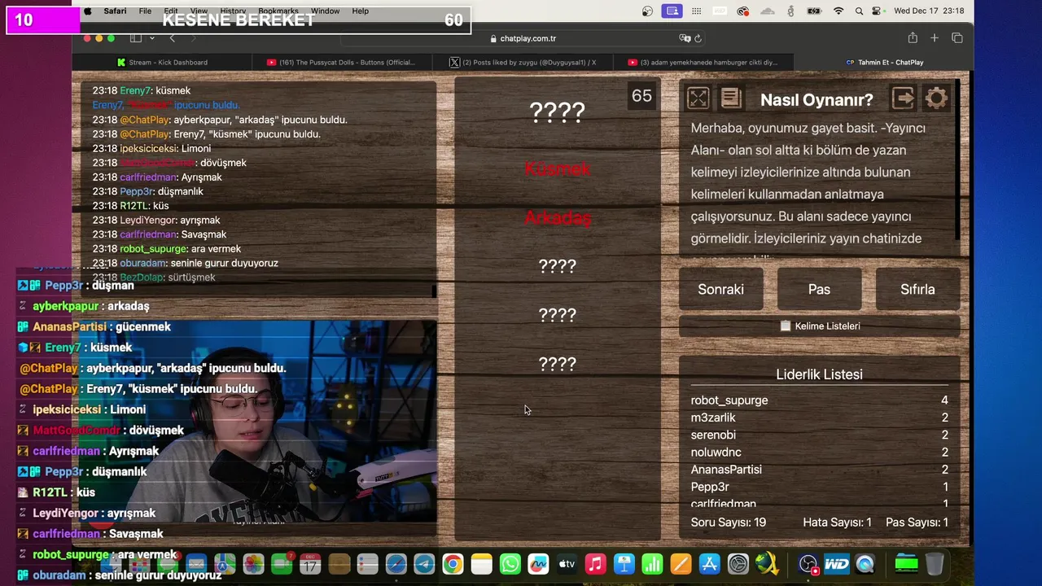Select noluwdnc in the leaderboard
Screen dimensions: 1042x586
716,452
